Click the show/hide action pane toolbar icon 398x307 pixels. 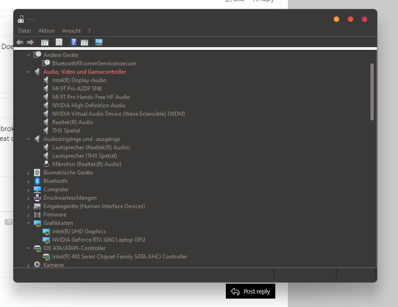coord(84,42)
